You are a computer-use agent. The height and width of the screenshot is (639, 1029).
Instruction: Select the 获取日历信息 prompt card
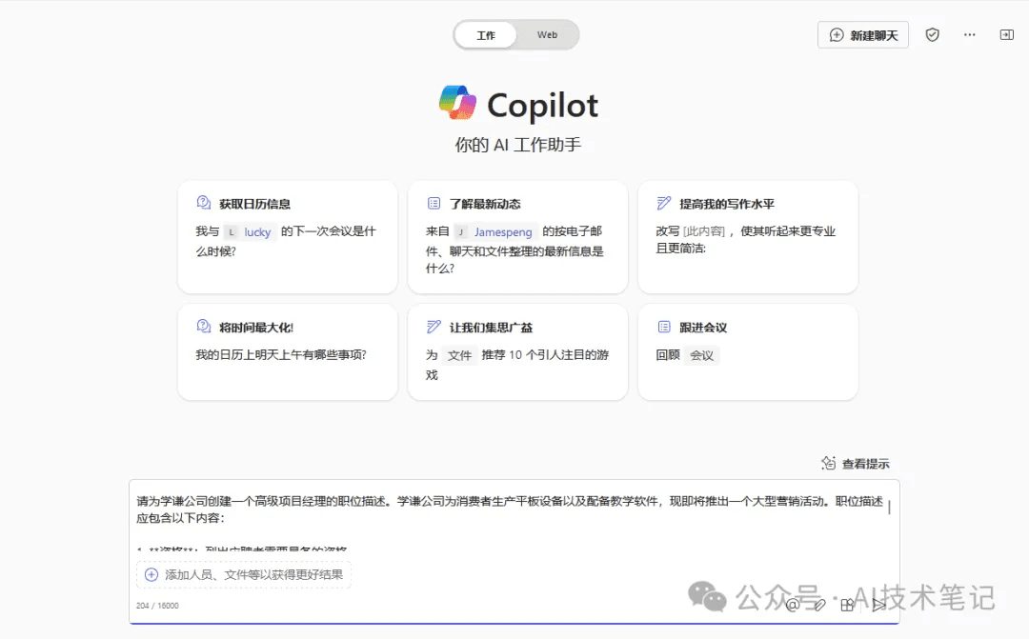[288, 237]
